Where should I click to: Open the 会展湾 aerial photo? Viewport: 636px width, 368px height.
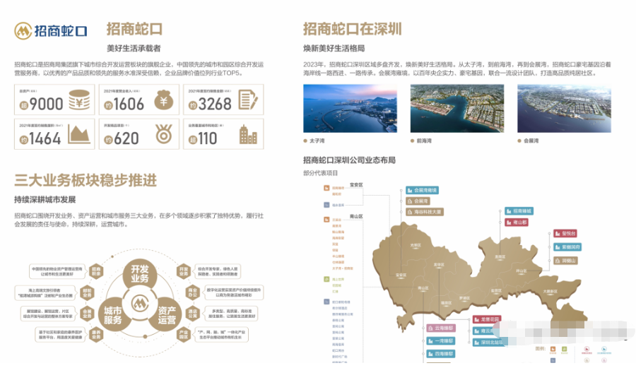click(x=563, y=109)
